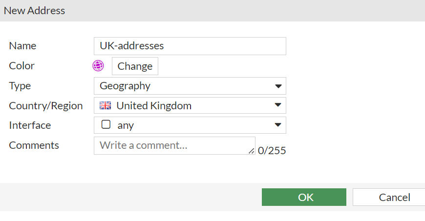Click the Comments box resize grip
The image size is (425, 221).
pyautogui.click(x=251, y=151)
